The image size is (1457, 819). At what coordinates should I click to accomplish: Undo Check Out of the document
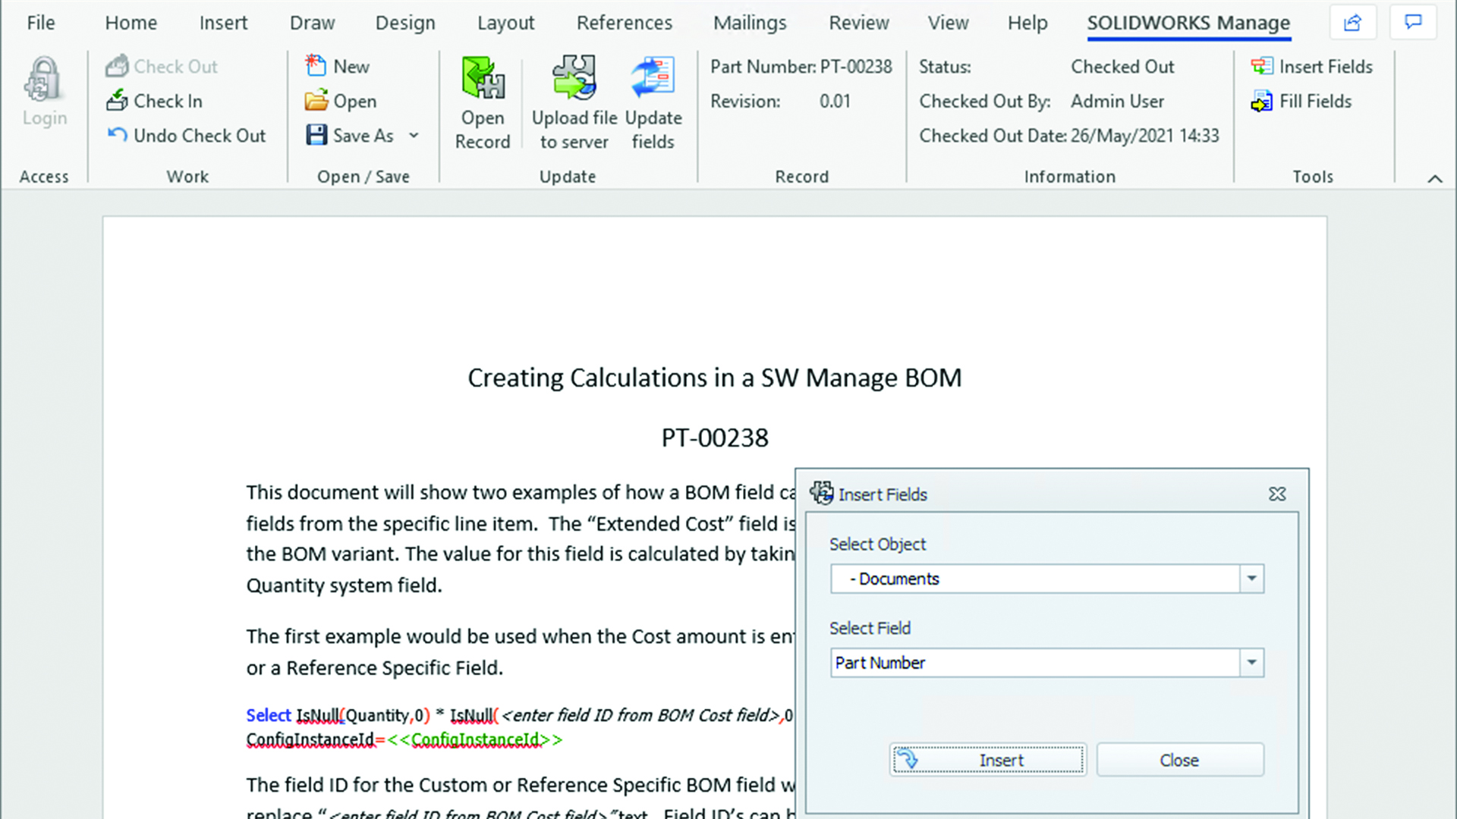(x=186, y=136)
